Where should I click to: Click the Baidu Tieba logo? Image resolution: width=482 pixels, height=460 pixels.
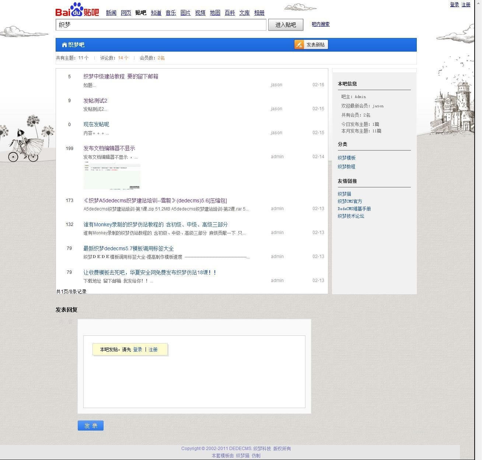click(x=77, y=10)
